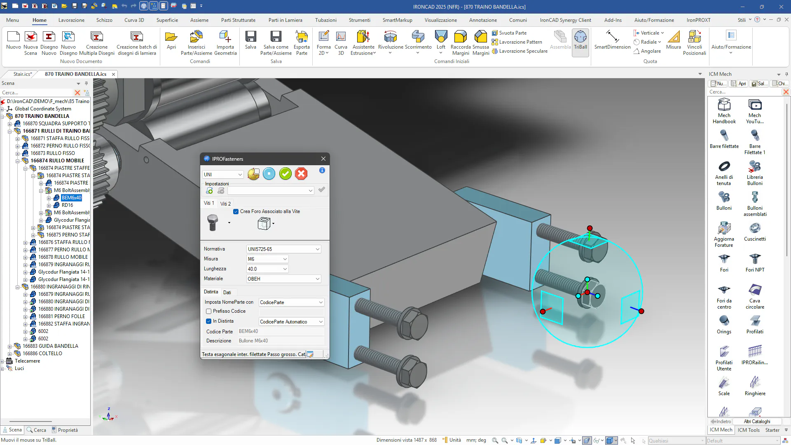The width and height of the screenshot is (791, 445).
Task: Switch to the Viti 2 tab
Action: pos(225,204)
